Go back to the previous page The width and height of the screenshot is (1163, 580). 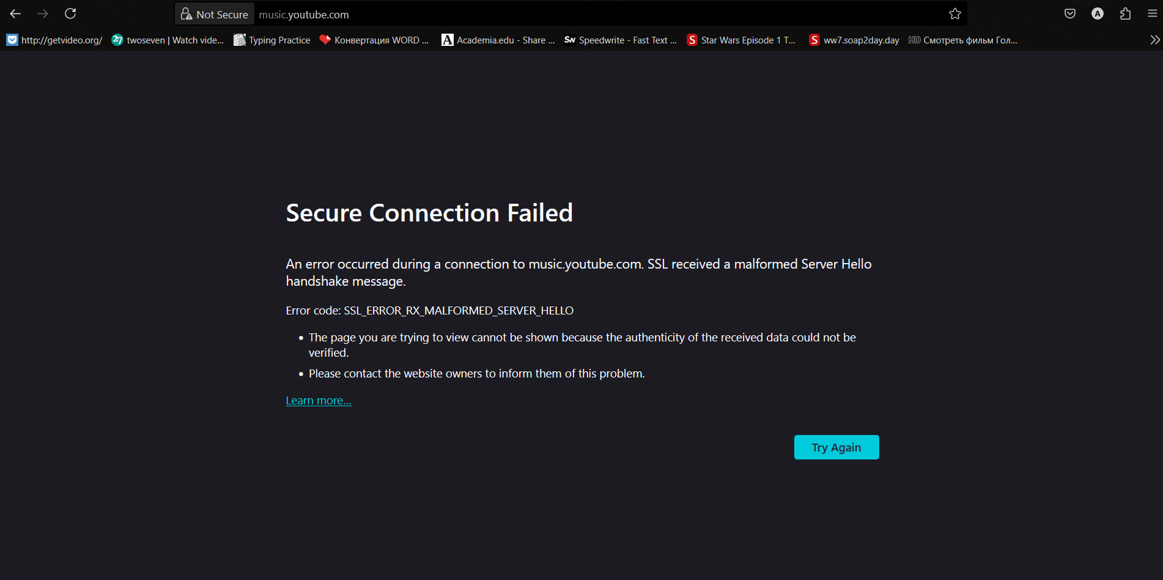tap(15, 13)
